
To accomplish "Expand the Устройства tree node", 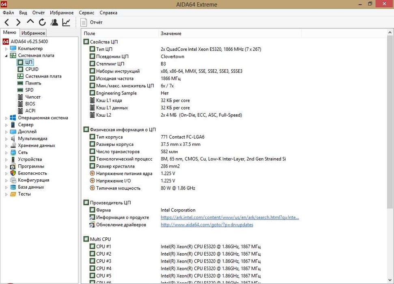I will (x=6, y=159).
